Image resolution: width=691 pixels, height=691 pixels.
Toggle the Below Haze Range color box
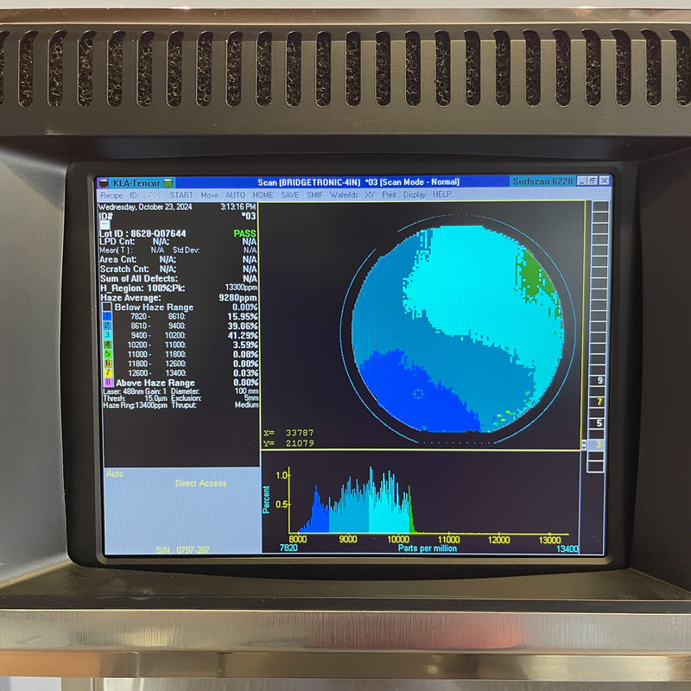(107, 307)
